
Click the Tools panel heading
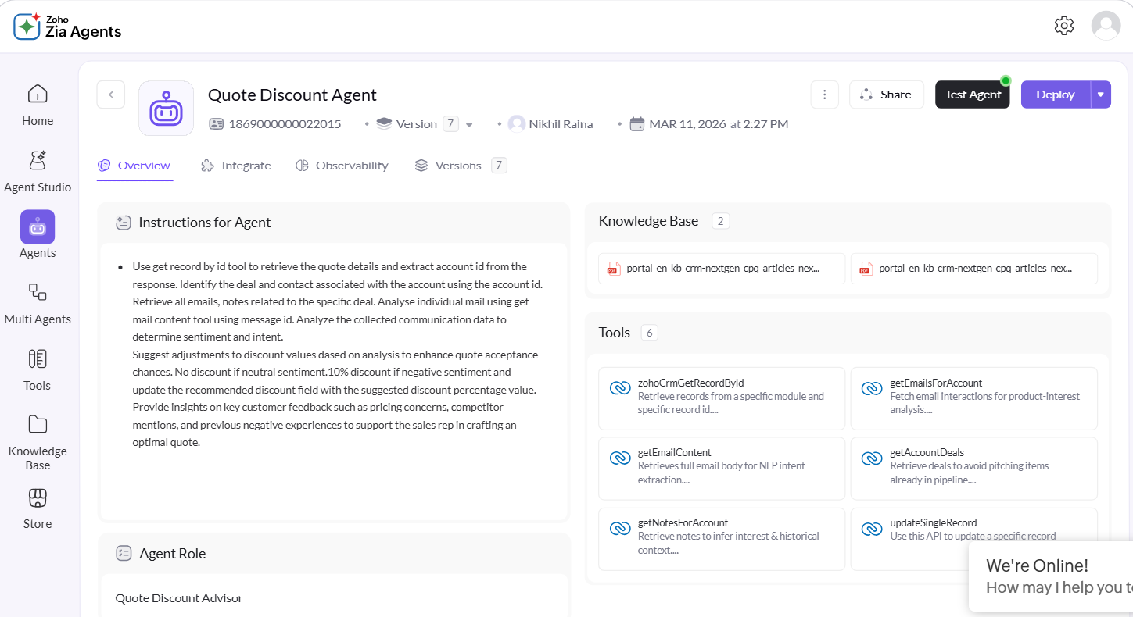pyautogui.click(x=615, y=333)
